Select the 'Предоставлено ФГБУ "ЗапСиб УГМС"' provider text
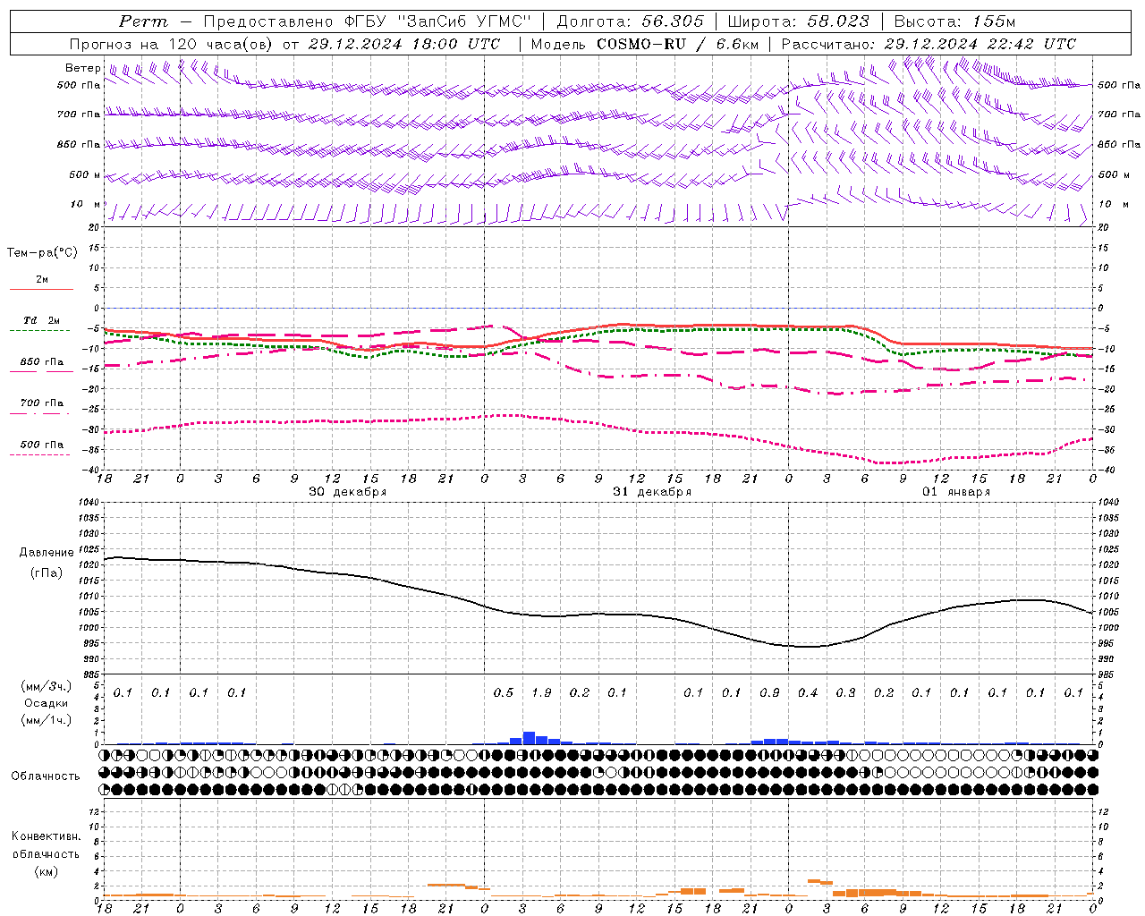Screen dimensions: 1145x916 click(x=368, y=21)
